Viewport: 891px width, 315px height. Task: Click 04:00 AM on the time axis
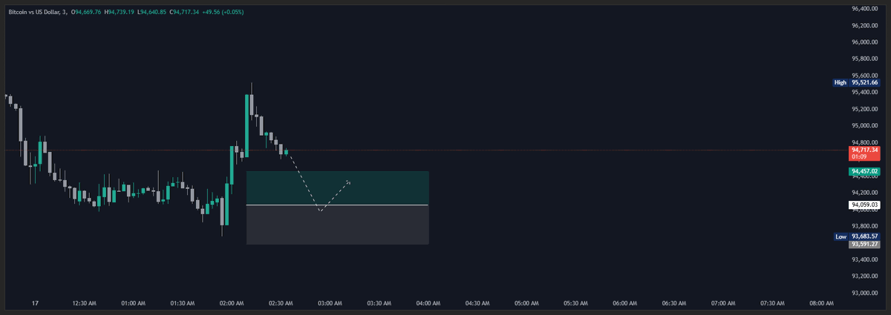[428, 303]
